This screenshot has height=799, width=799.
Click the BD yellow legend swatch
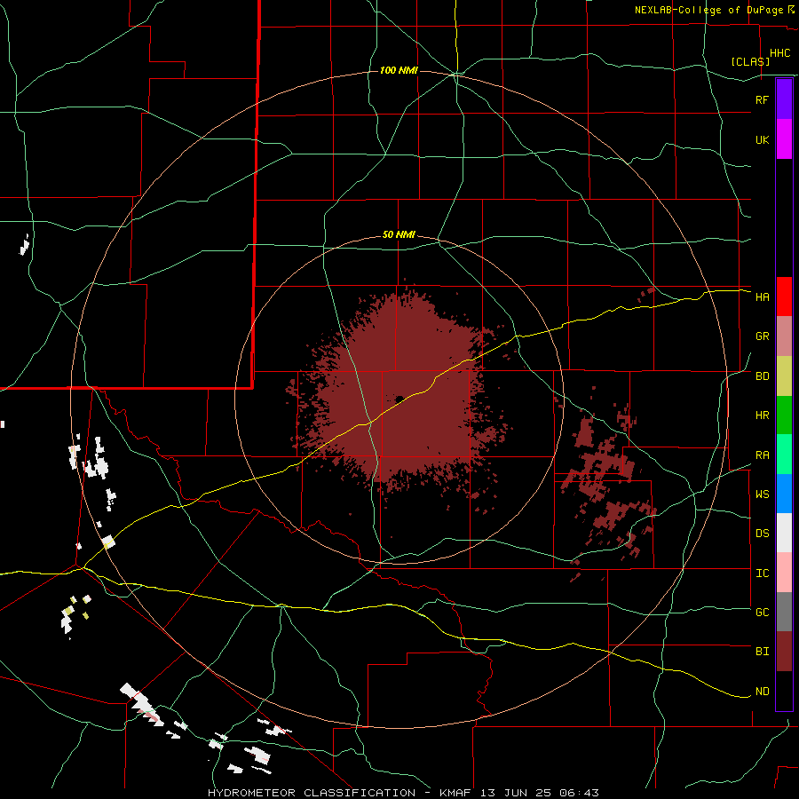pyautogui.click(x=784, y=376)
